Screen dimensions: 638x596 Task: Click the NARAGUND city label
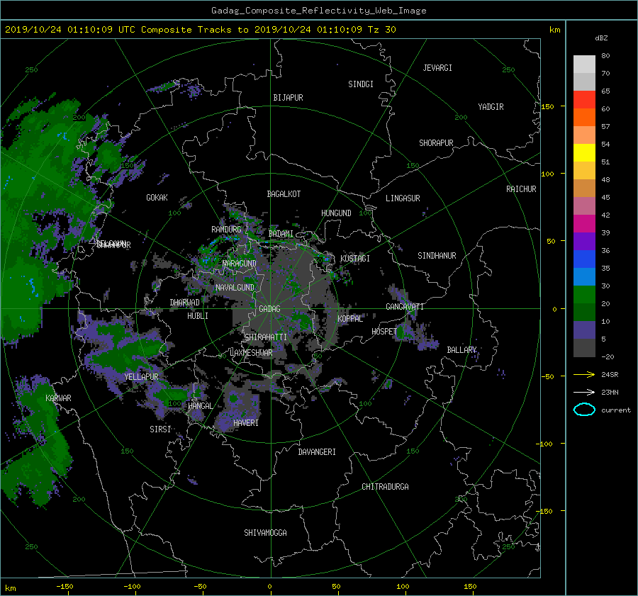tap(240, 264)
